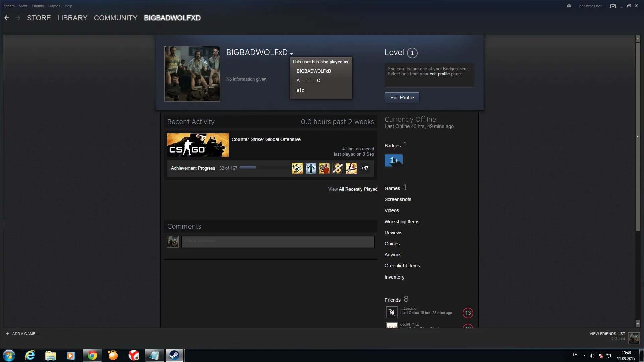Click the media player taskbar icon

[71, 355]
